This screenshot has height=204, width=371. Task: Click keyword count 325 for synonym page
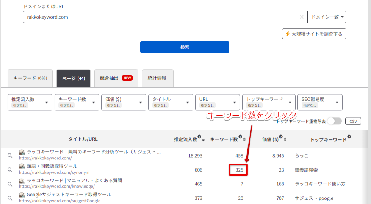pos(239,170)
